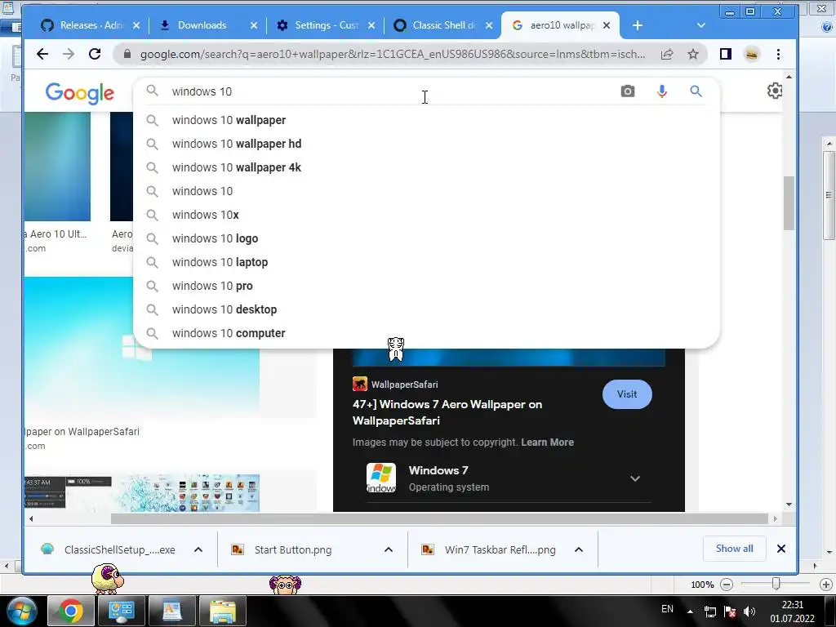Viewport: 836px width, 627px height.
Task: Close the aero10 wallpaper tab
Action: coord(607,25)
